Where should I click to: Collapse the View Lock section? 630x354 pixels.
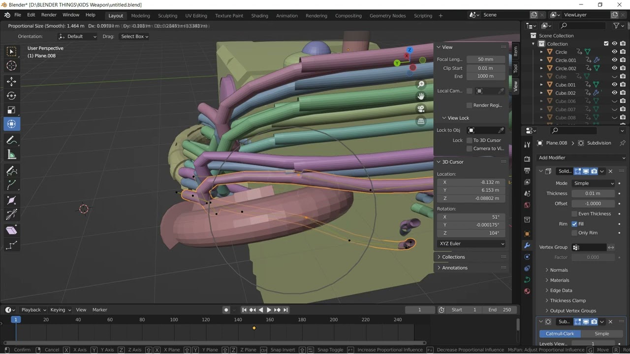[455, 118]
